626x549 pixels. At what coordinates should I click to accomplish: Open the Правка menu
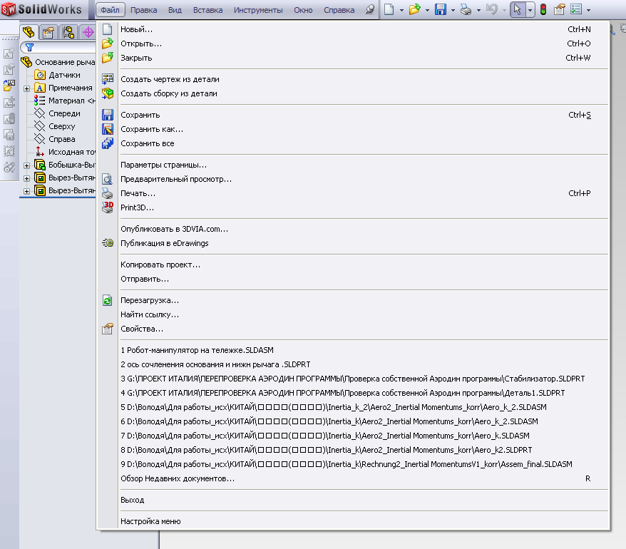tap(144, 10)
